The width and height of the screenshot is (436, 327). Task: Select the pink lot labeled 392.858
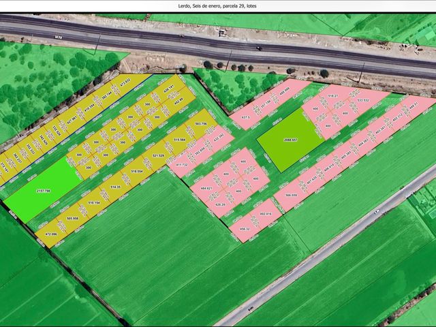[x=200, y=153]
